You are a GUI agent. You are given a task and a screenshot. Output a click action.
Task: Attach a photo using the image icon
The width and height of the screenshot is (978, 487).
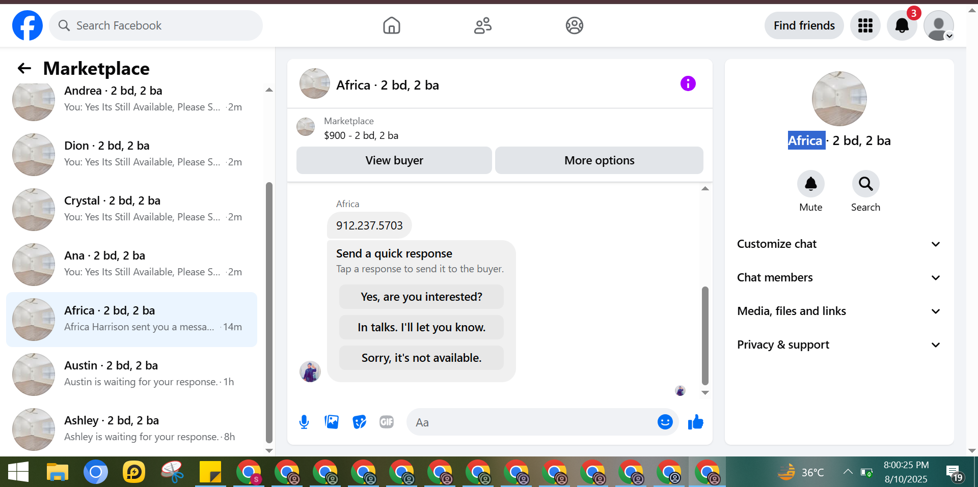[332, 422]
